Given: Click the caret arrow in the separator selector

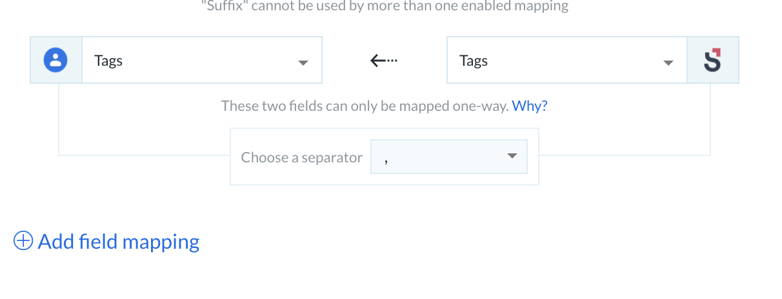Looking at the screenshot, I should [x=513, y=157].
